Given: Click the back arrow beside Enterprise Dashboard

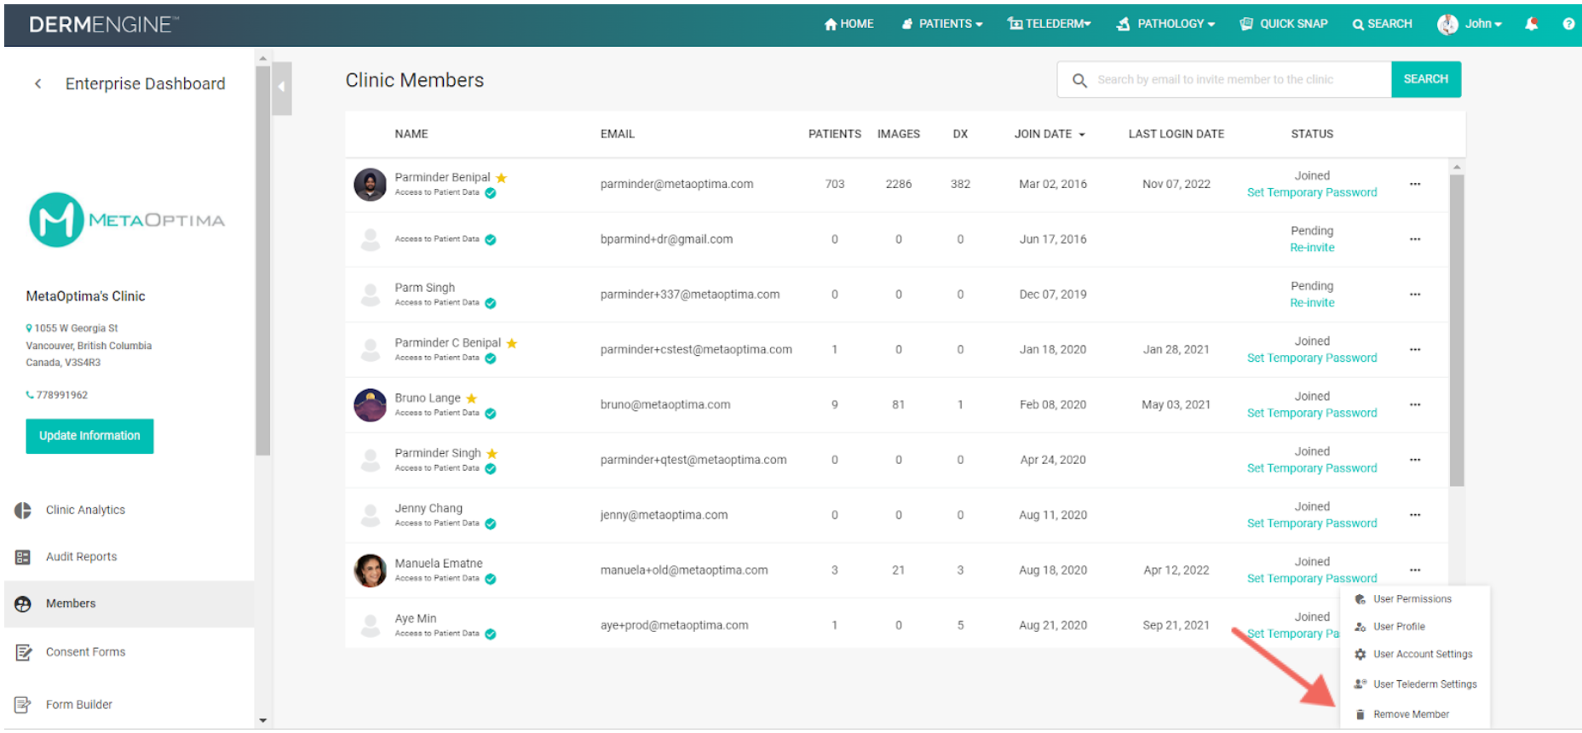Looking at the screenshot, I should 37,83.
